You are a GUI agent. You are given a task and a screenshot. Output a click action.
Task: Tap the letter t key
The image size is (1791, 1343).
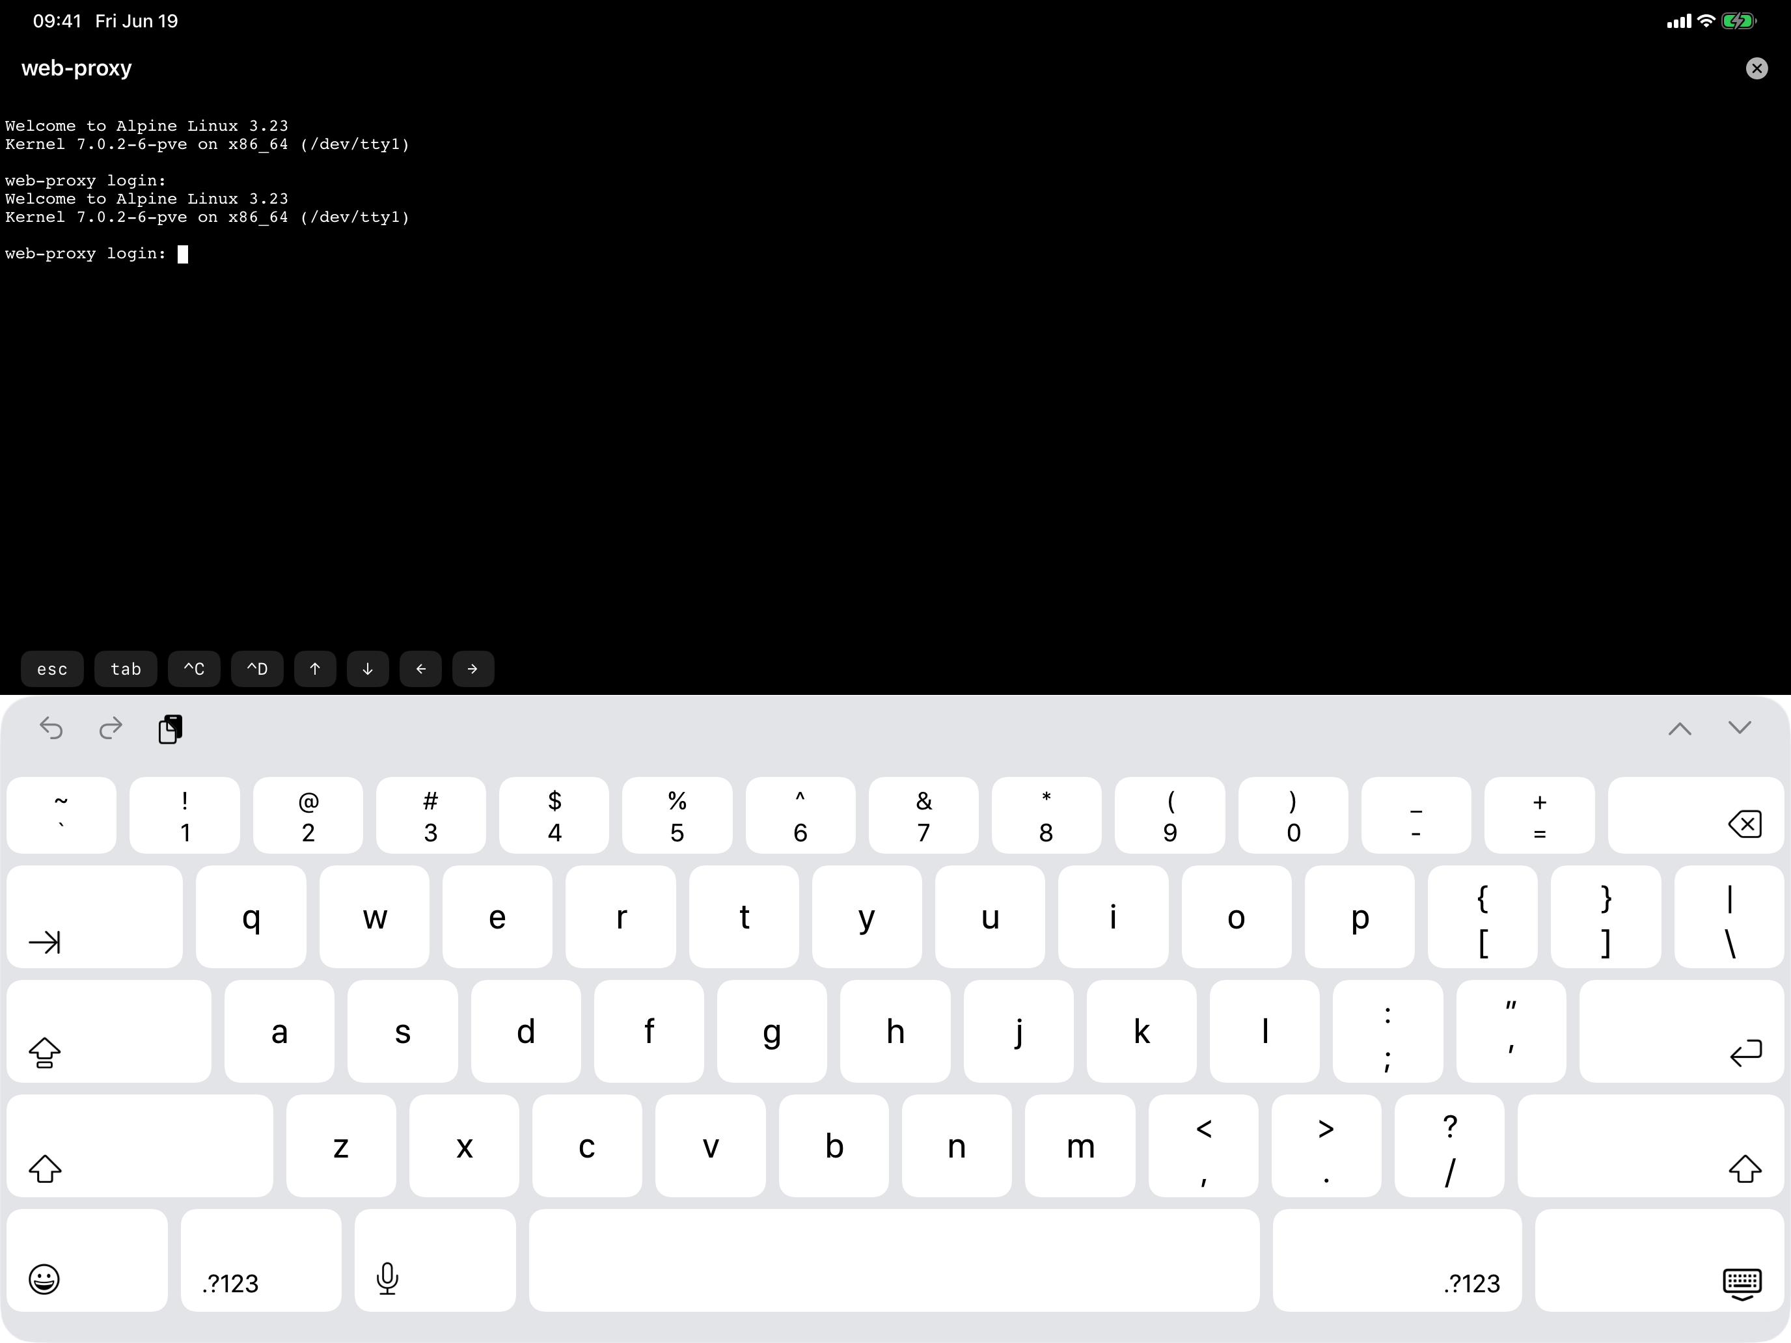pos(743,916)
